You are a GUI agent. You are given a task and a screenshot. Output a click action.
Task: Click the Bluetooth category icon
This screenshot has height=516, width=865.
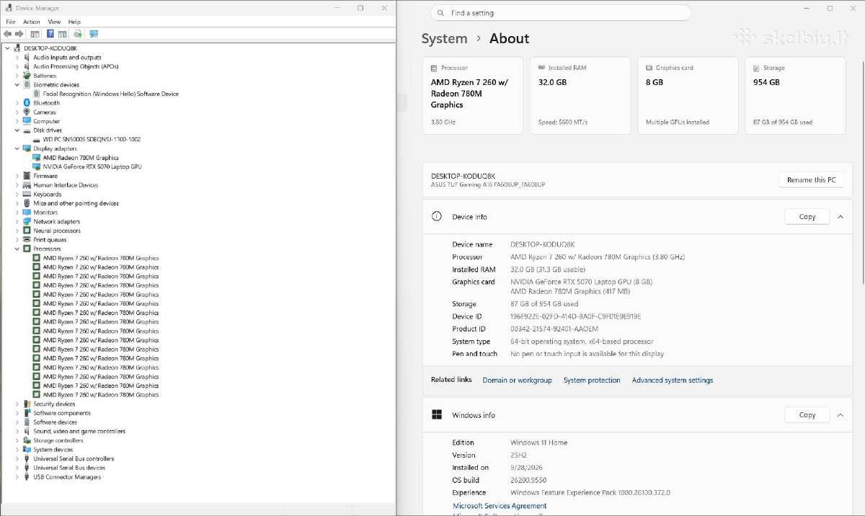pos(27,103)
